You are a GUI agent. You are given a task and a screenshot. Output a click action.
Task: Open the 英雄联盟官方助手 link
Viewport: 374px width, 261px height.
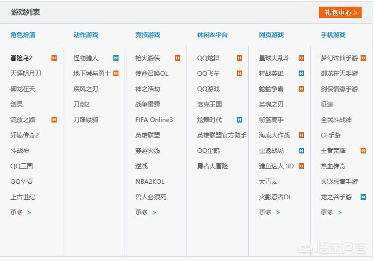[x=222, y=135]
